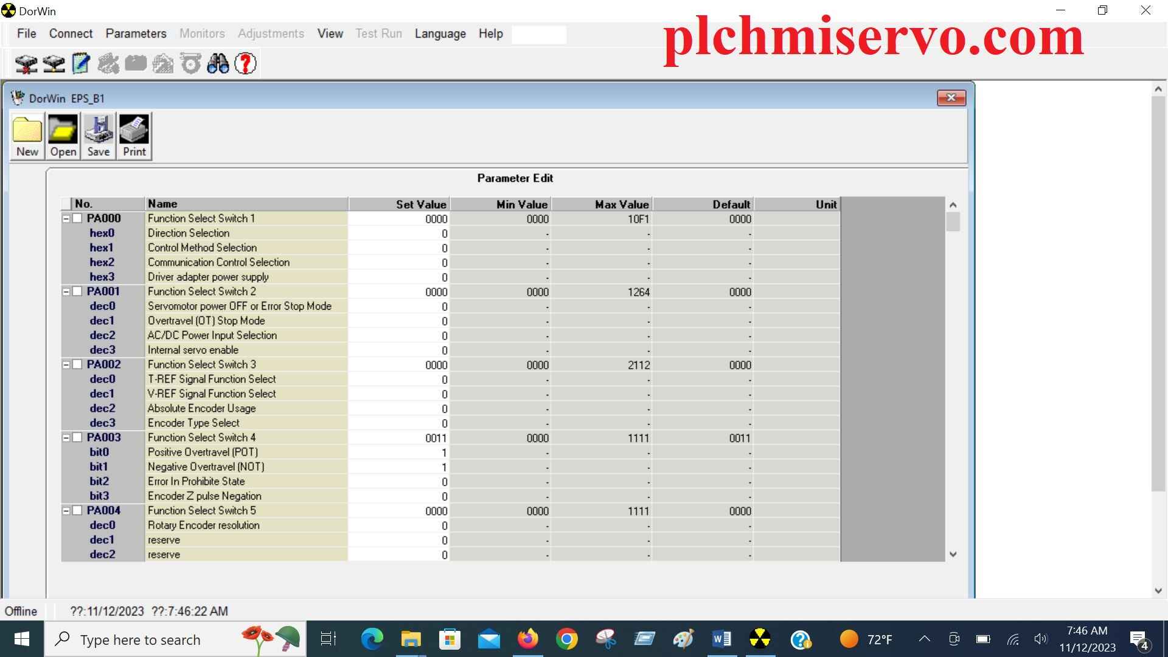Select the 'Encoder Type Select' row name
This screenshot has height=657, width=1168.
click(193, 423)
